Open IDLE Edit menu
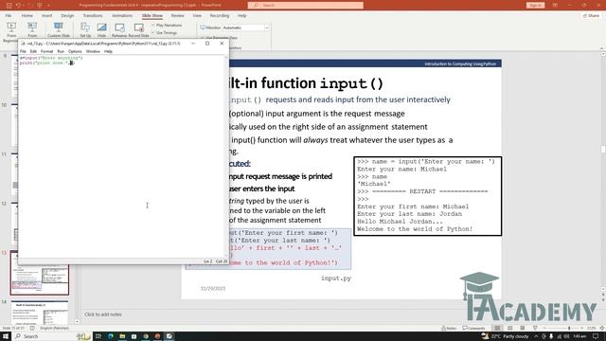Viewport: 606px width, 341px height. [33, 51]
